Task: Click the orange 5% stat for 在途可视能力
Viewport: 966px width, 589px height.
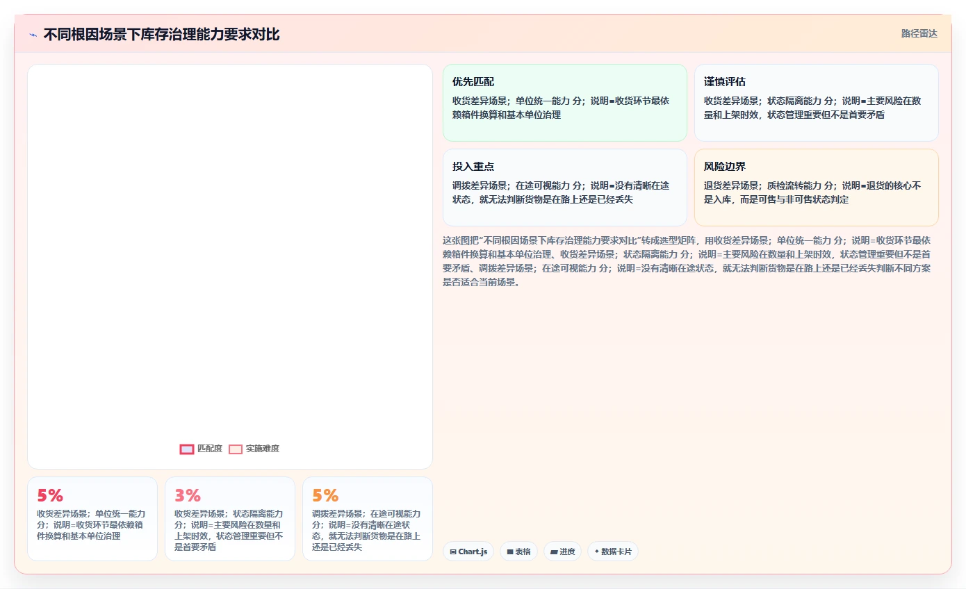Action: point(325,495)
